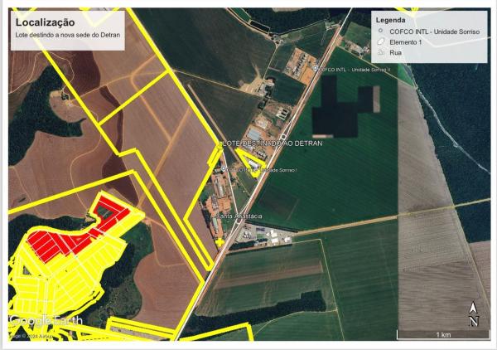Click the yellow triangular Detran lot outline
The height and width of the screenshot is (350, 497).
coord(247,156)
